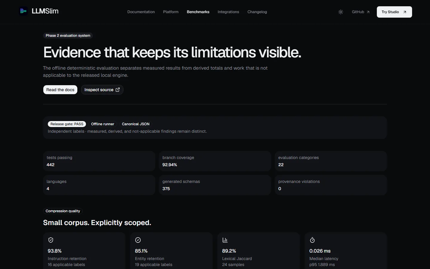Click the 'languages' label
Screen dimensions: 430x269
56,181
